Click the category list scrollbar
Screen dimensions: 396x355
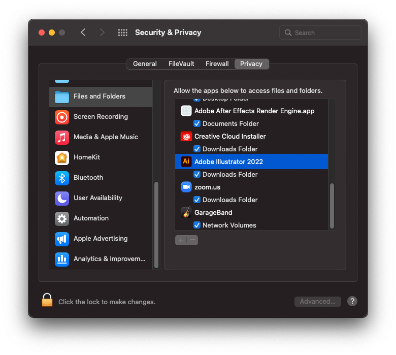click(156, 224)
